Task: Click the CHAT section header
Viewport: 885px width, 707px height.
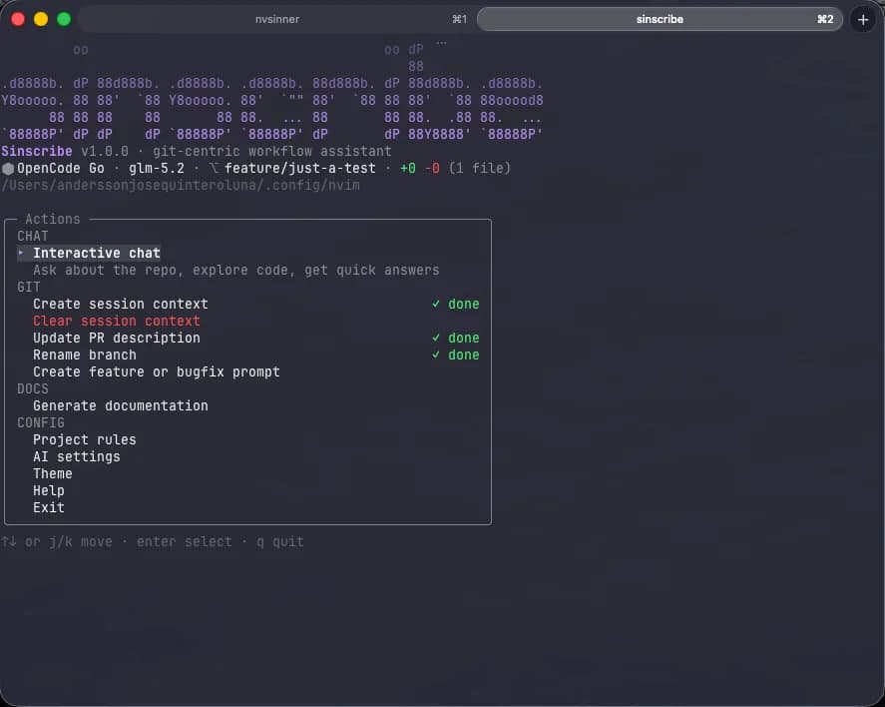Action: click(x=33, y=236)
